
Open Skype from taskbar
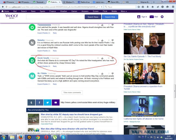(63, 137)
